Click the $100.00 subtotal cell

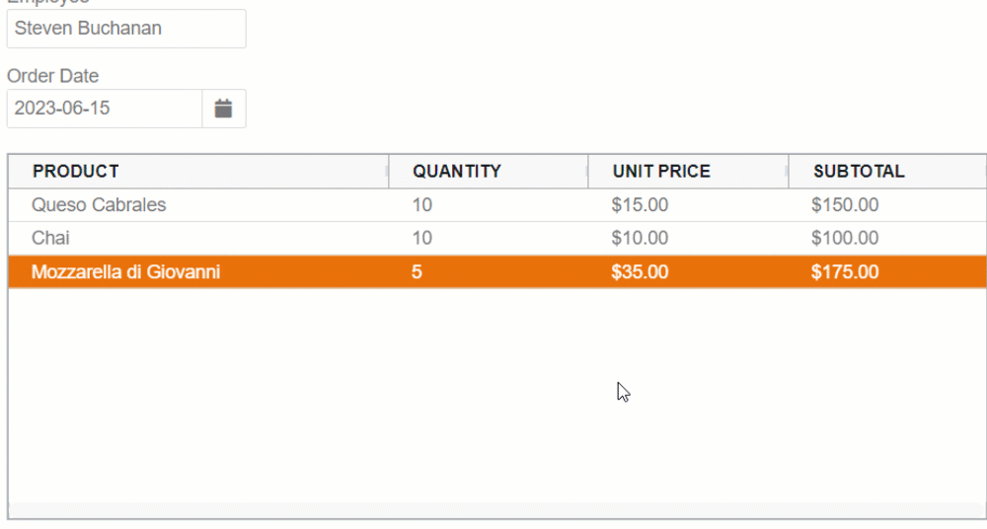[x=845, y=238]
